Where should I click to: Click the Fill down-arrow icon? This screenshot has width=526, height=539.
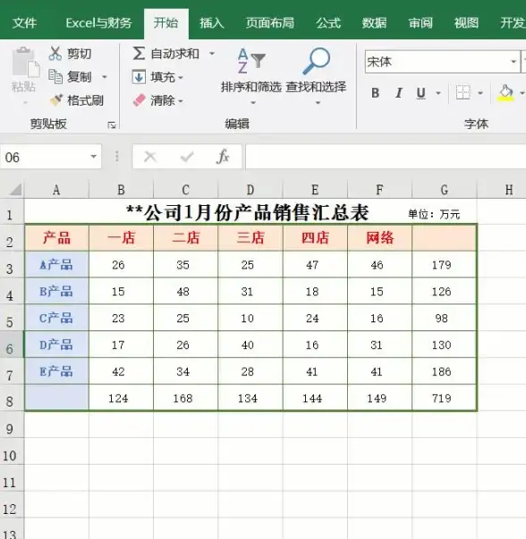139,77
